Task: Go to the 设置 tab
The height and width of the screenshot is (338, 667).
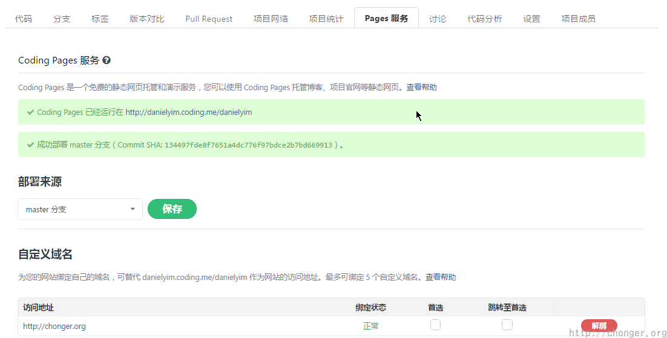Action: pyautogui.click(x=531, y=19)
